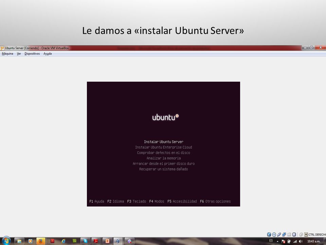Click VirtualBox shared folders status icon
Screen dimensions: 326x245
(289, 234)
